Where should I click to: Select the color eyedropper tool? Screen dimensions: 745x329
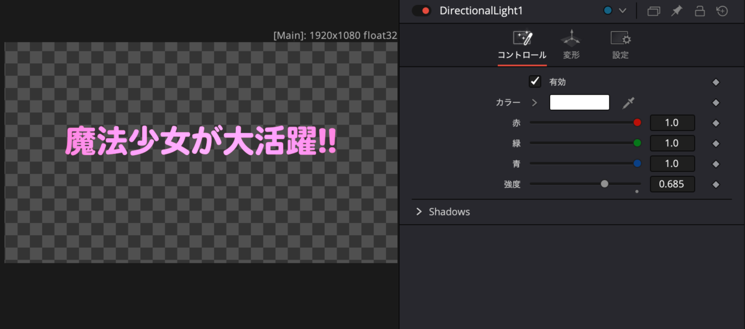point(629,102)
